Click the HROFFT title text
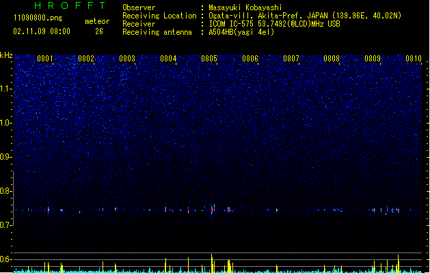This screenshot has width=430, height=273. point(70,5)
